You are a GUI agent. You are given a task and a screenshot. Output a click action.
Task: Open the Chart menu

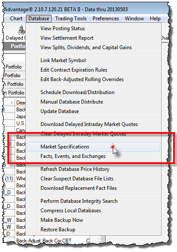pos(16,19)
